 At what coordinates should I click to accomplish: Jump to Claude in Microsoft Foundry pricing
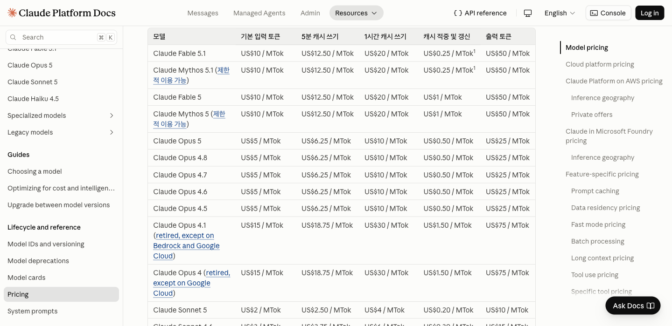tap(609, 136)
